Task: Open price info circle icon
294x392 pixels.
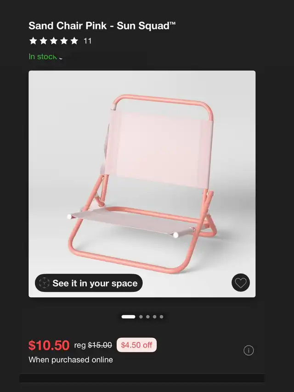Action: [x=249, y=350]
